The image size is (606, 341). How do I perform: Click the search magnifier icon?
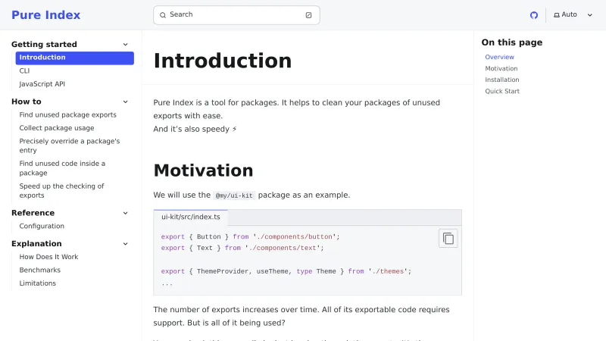pos(162,15)
